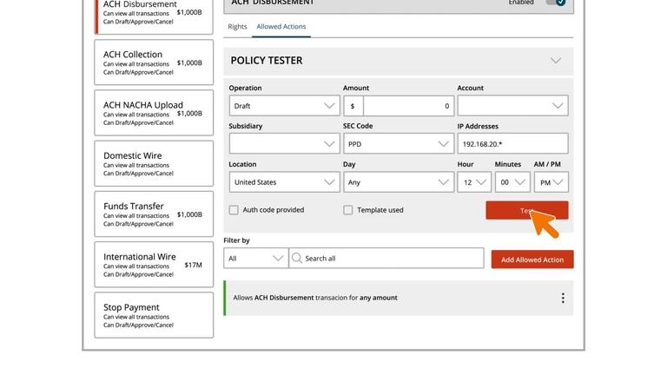Click the POLICY TESTER heading text
Screen dimensions: 667x375
pos(267,61)
